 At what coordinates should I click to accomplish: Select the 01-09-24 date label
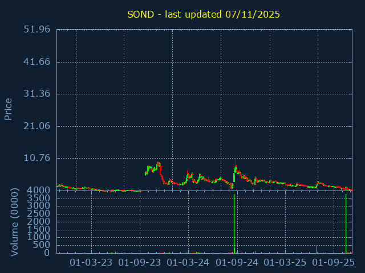tap(237, 262)
